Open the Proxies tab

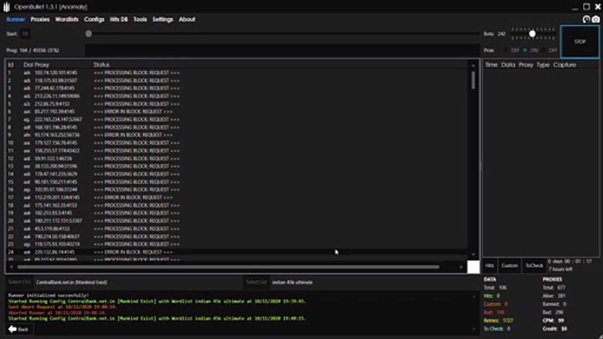[40, 19]
